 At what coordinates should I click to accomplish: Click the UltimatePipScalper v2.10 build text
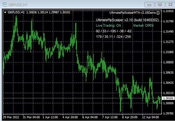pos(127,20)
